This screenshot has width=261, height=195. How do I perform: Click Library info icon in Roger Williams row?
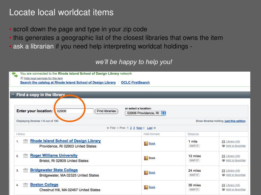(x=223, y=156)
